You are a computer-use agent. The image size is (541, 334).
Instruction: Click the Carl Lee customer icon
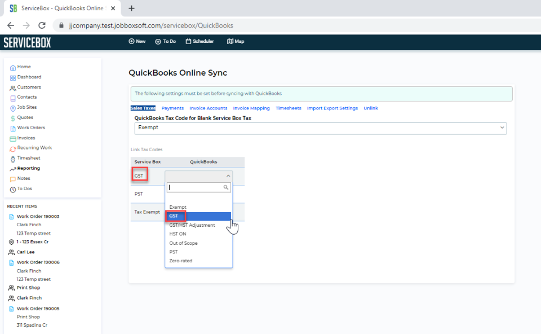click(x=11, y=252)
